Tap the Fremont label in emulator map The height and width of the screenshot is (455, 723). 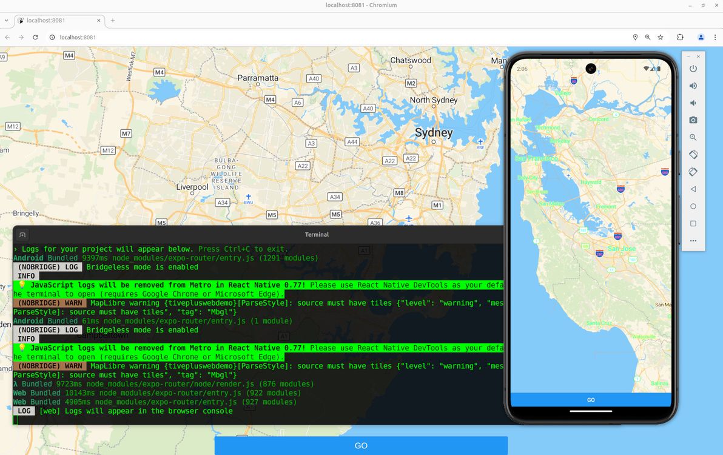click(606, 206)
